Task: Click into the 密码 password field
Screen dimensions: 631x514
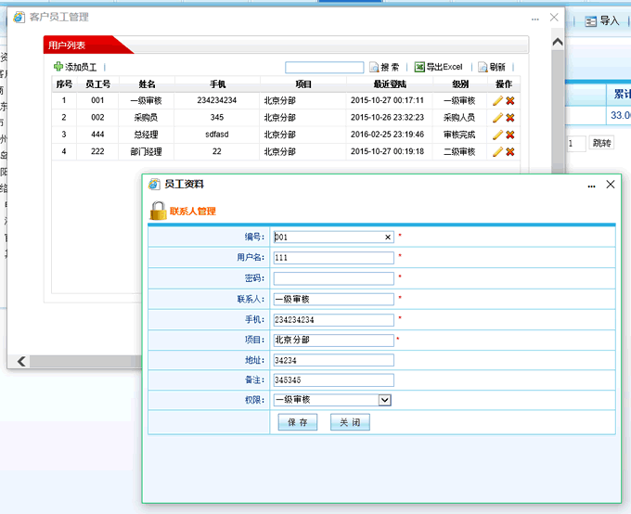Action: pos(333,277)
